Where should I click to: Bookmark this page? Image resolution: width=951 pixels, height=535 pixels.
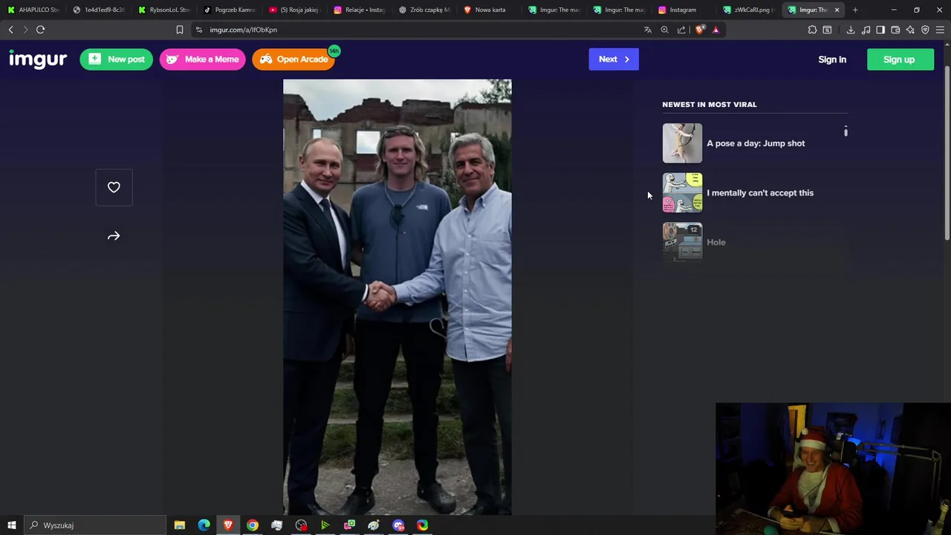click(x=179, y=30)
